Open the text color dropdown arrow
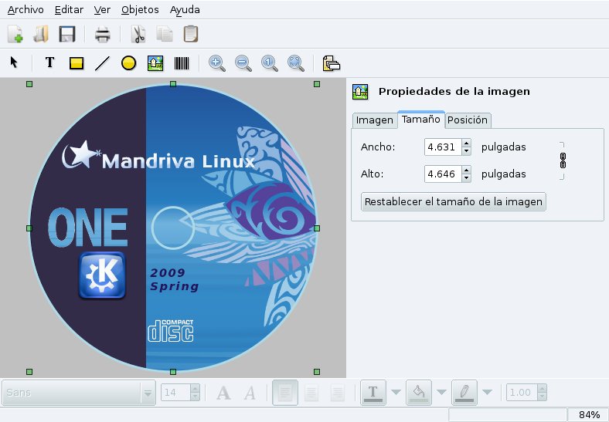Screen dimensions: 609x422 point(396,392)
